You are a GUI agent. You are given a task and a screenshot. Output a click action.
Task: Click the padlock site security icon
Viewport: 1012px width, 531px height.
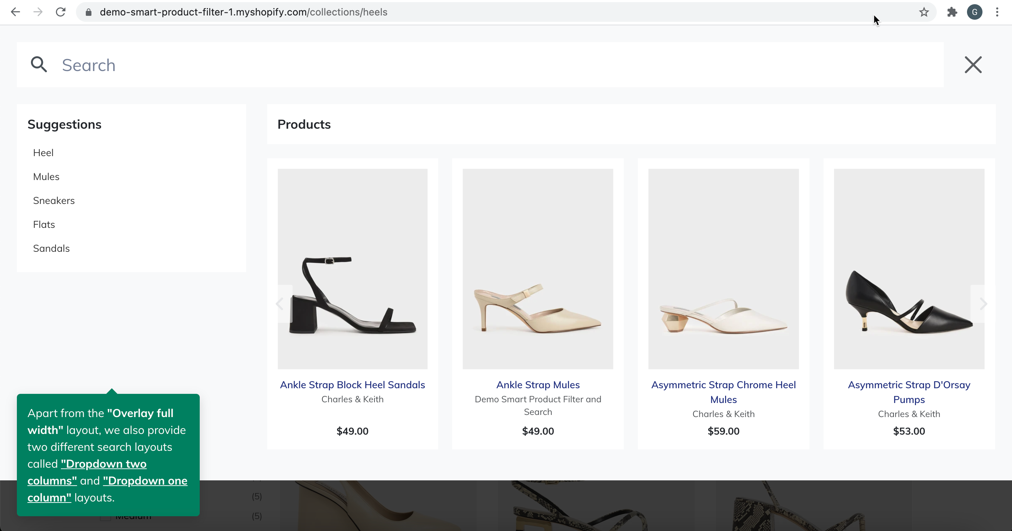coord(88,12)
